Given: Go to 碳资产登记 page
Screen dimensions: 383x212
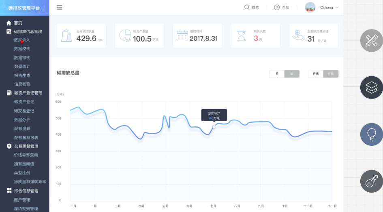Looking at the screenshot, I should click(24, 102).
